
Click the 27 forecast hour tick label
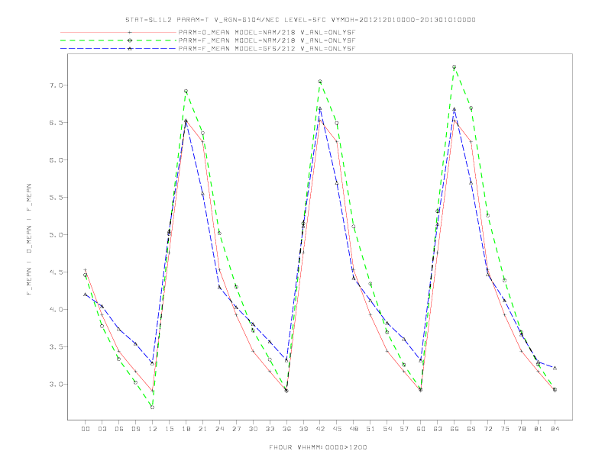[236, 429]
